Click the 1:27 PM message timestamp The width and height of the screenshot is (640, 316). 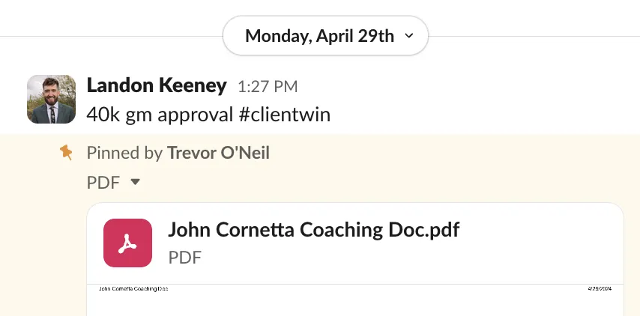click(x=267, y=87)
